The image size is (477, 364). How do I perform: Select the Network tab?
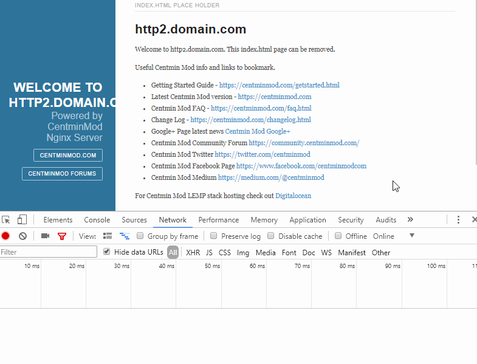[x=173, y=220]
